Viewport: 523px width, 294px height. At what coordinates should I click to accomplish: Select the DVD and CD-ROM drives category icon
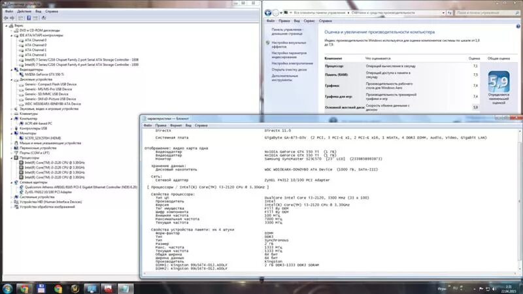(16, 30)
